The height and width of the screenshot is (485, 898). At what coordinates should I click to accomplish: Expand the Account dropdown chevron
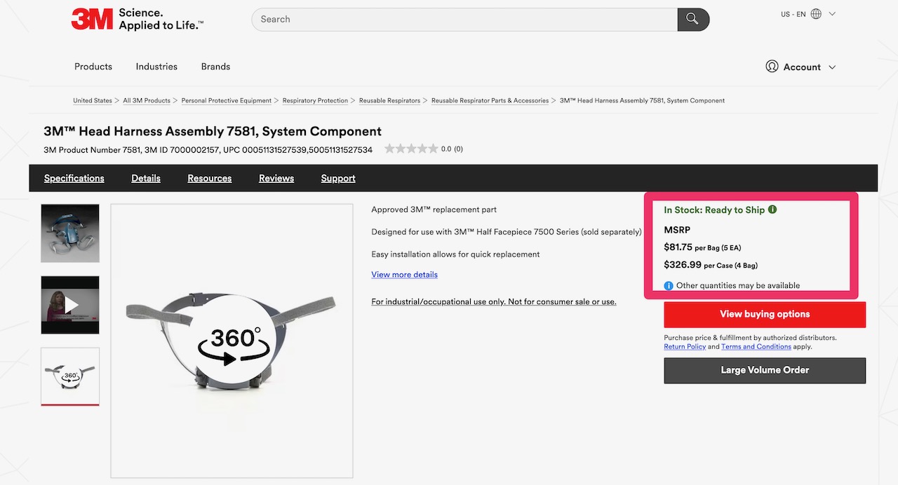pyautogui.click(x=832, y=67)
